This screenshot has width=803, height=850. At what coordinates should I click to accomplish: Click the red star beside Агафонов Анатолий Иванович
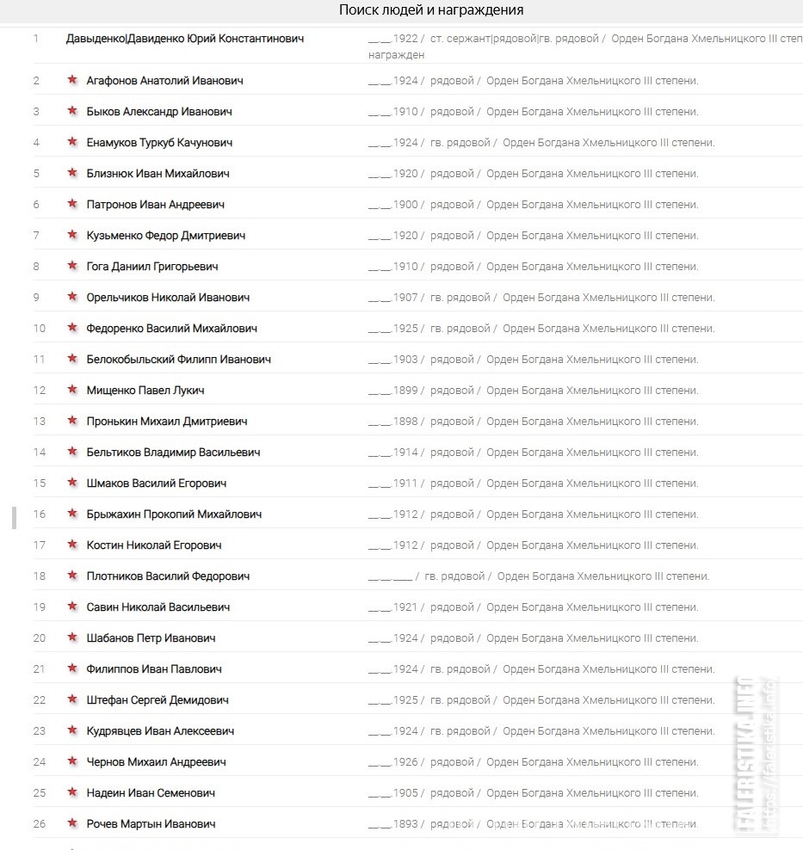tap(72, 80)
